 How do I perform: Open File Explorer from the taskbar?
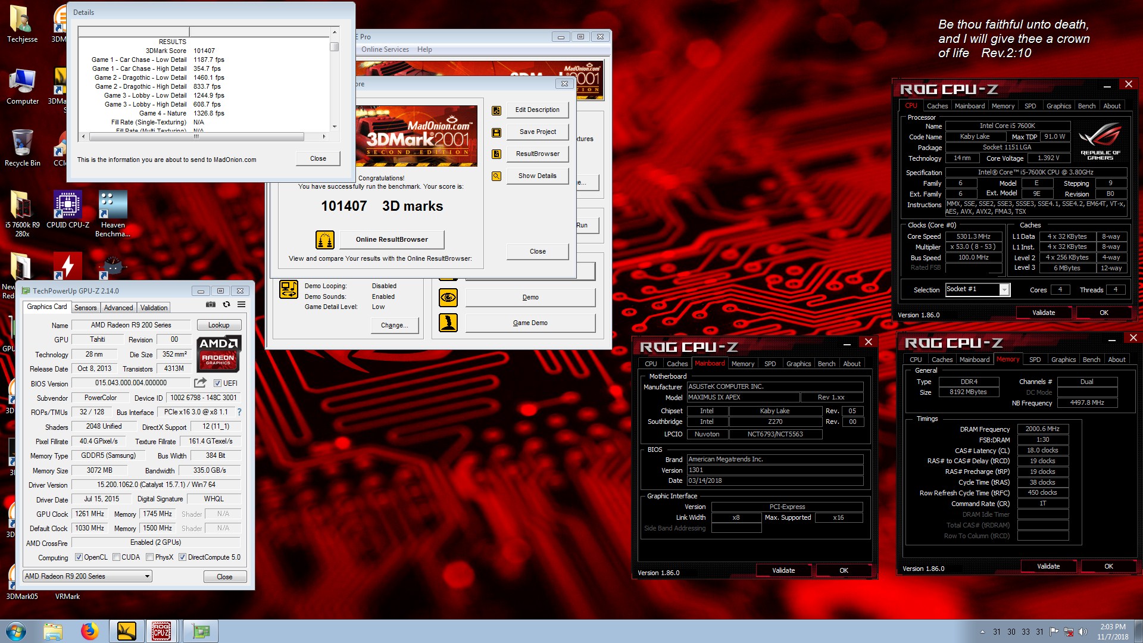[53, 631]
